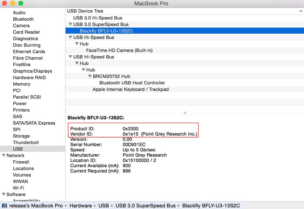Viewport: 304px width, 209px height.
Task: Open the Disc Burning category
Action: point(26,45)
